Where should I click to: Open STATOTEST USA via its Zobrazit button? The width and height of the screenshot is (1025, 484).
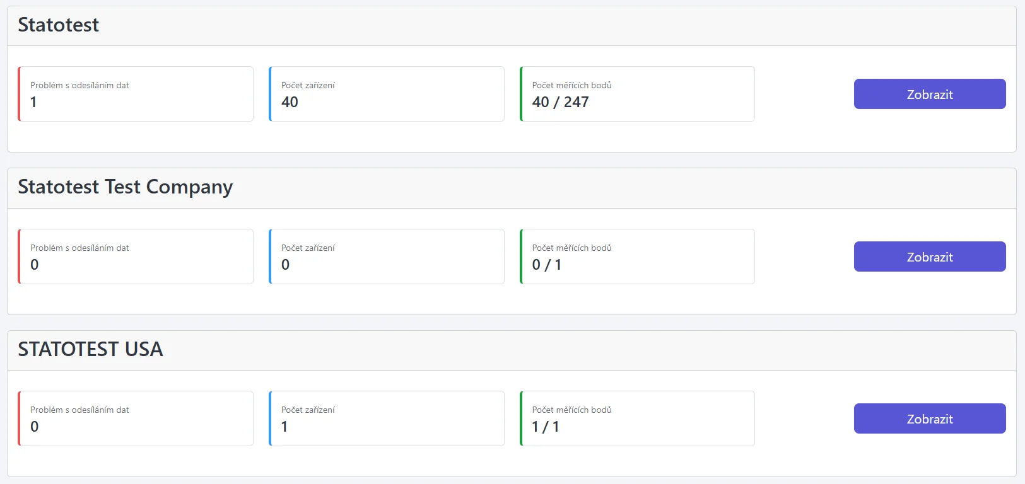tap(929, 418)
